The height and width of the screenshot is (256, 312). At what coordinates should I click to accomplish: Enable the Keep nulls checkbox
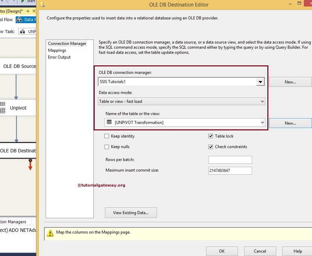point(107,147)
